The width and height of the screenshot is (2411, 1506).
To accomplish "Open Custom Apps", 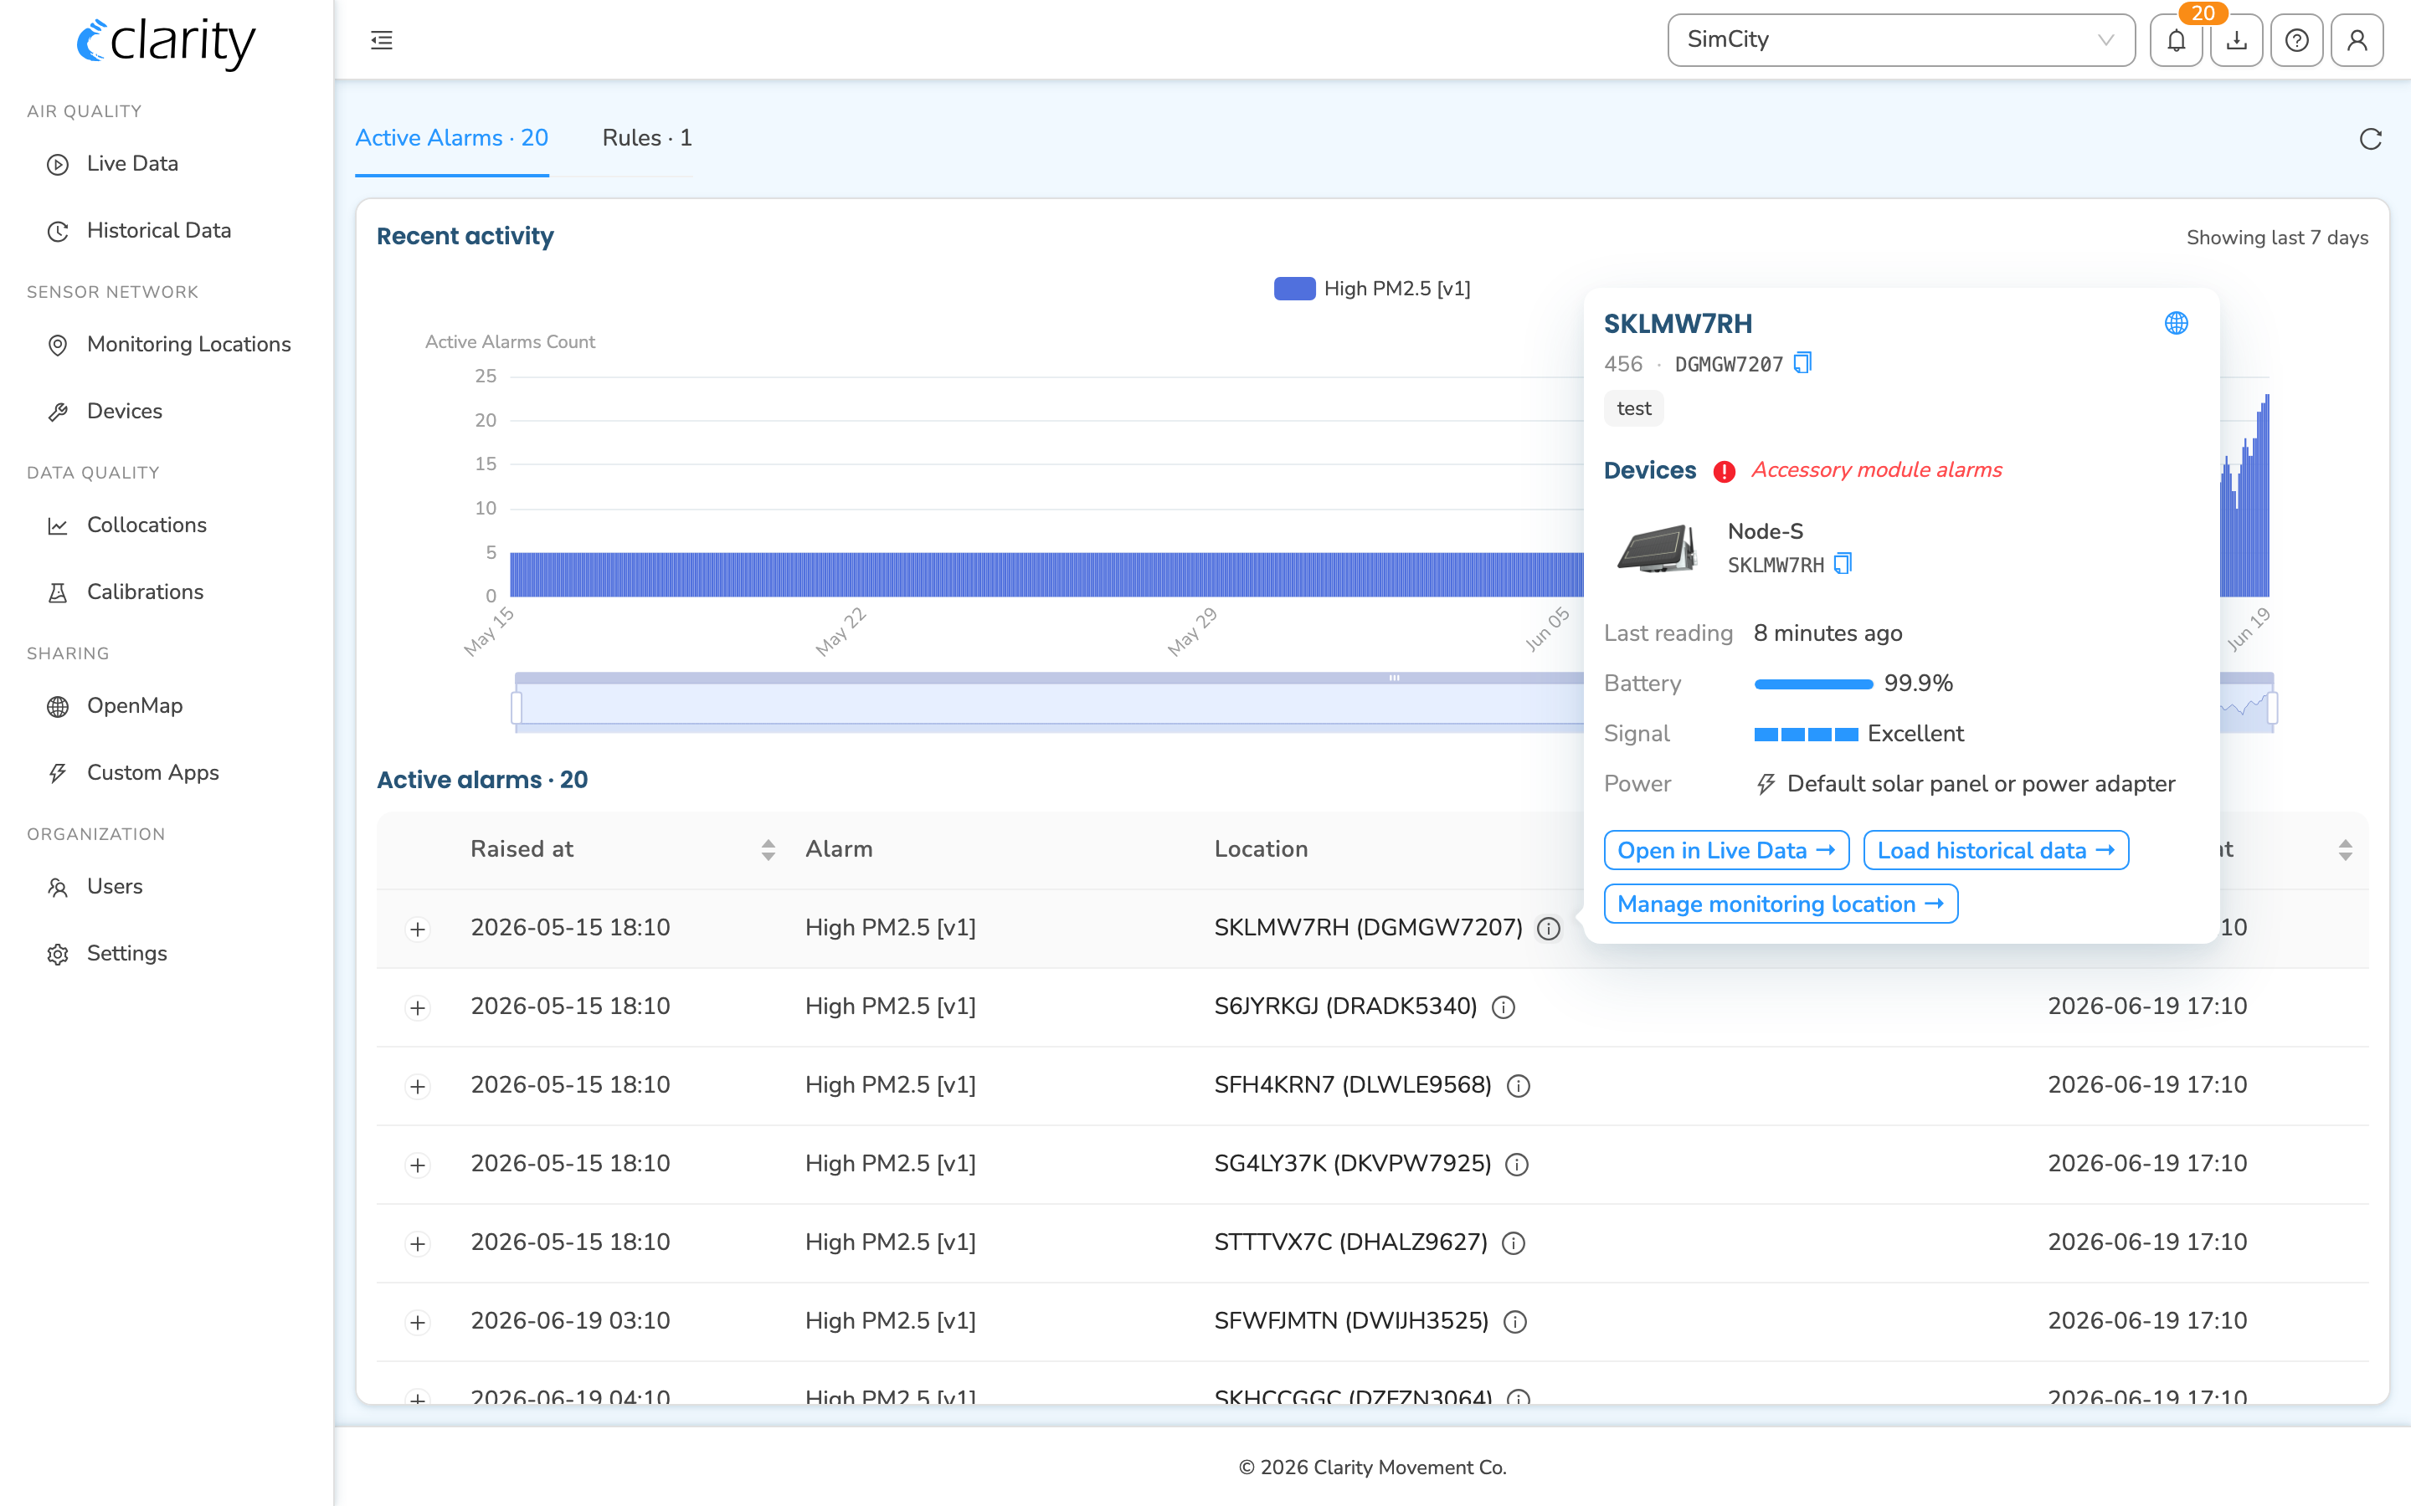I will click(152, 772).
